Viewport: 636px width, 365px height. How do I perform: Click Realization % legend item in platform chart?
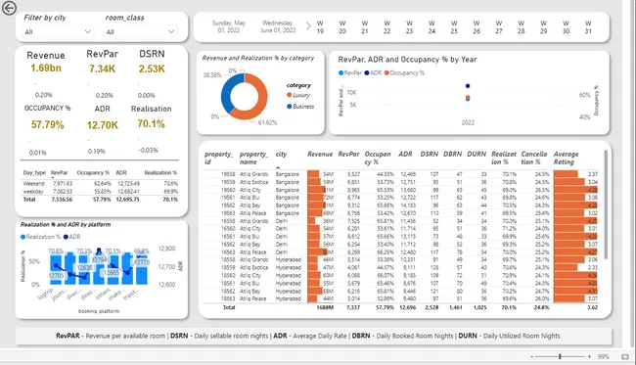tap(40, 237)
